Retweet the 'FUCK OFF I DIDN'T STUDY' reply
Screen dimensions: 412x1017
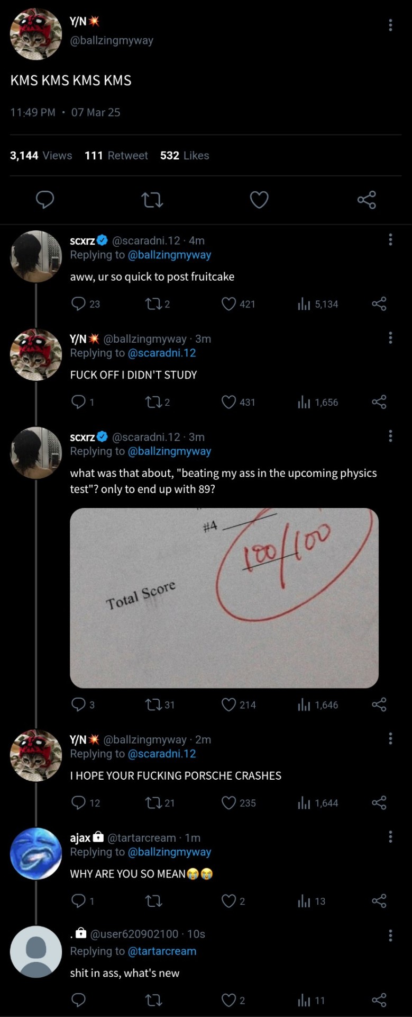click(153, 402)
